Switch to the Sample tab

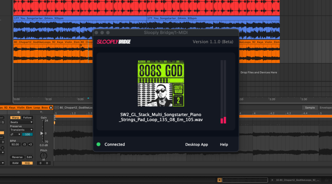pyautogui.click(x=310, y=108)
